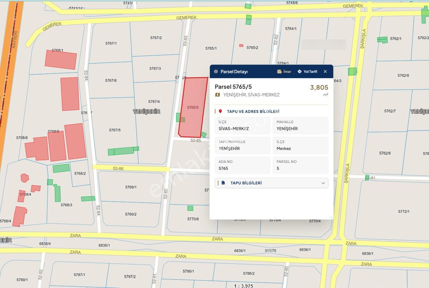Select parcel 5762/6 on the map
Screen dimensions: 429x288
[385, 153]
